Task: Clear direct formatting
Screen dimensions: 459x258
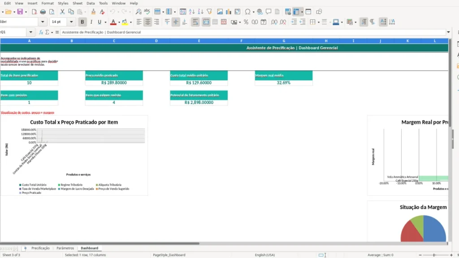Action: click(102, 12)
